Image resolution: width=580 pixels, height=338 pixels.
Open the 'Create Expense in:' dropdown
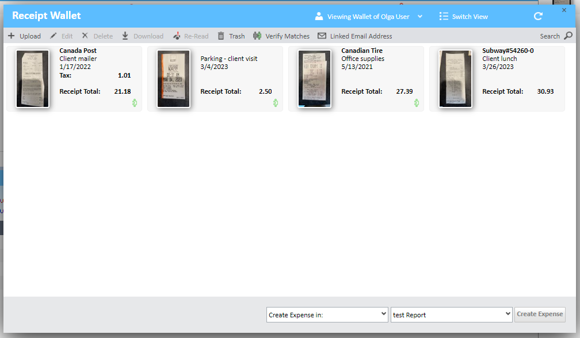(327, 315)
